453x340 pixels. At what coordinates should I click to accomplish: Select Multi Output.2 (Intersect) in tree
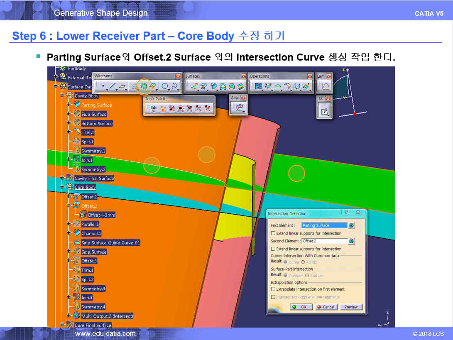107,316
